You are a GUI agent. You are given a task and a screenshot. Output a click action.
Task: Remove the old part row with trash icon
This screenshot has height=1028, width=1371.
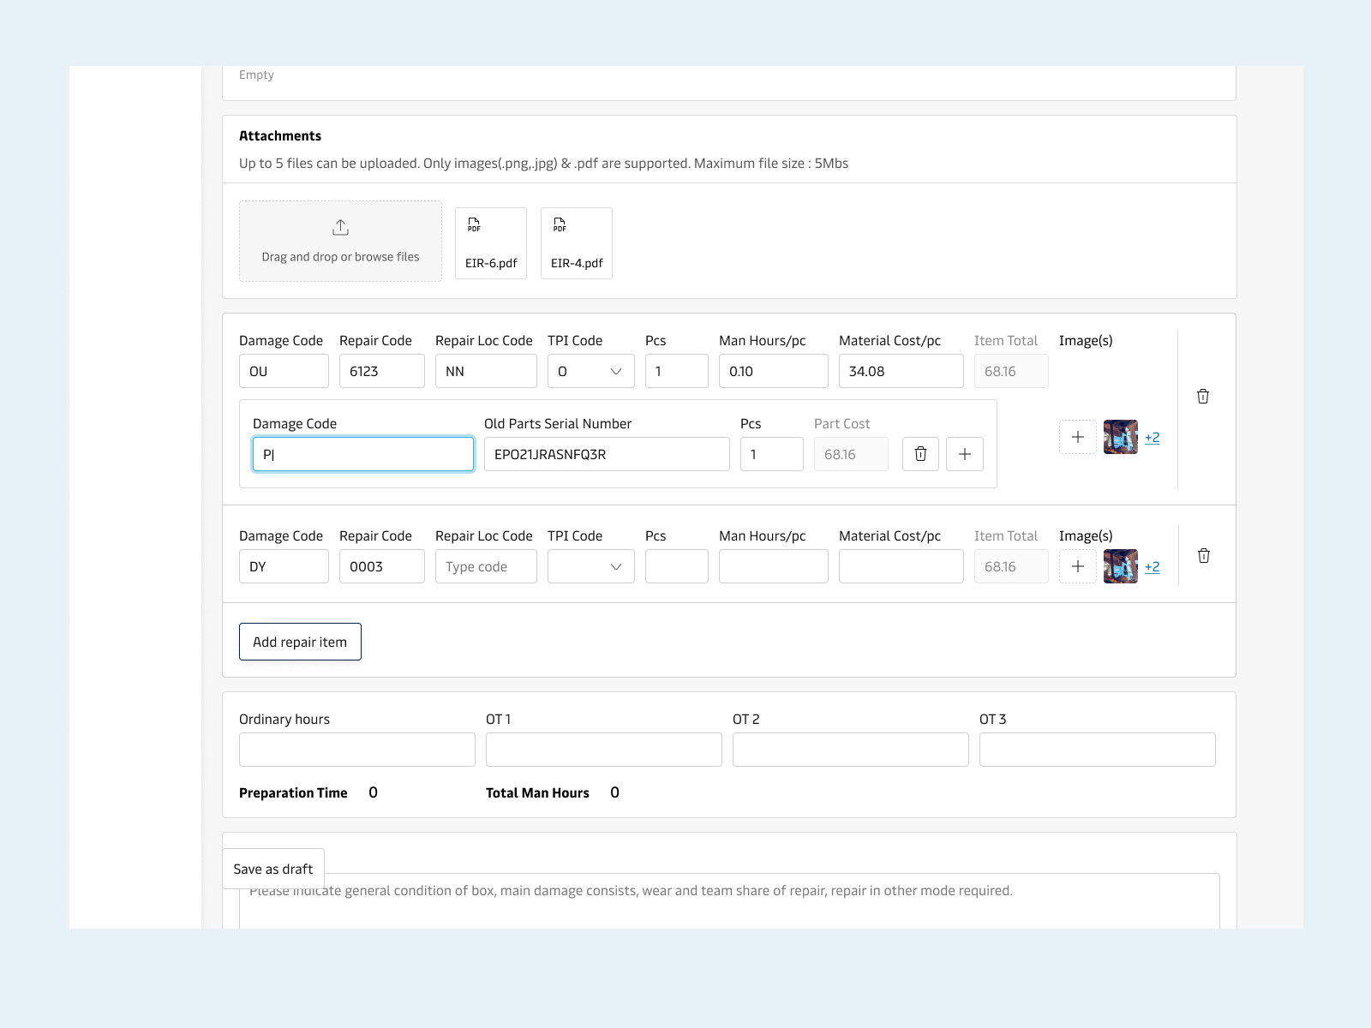click(x=920, y=454)
